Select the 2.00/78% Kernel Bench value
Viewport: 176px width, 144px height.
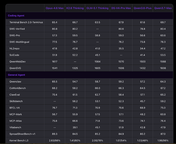97,141
